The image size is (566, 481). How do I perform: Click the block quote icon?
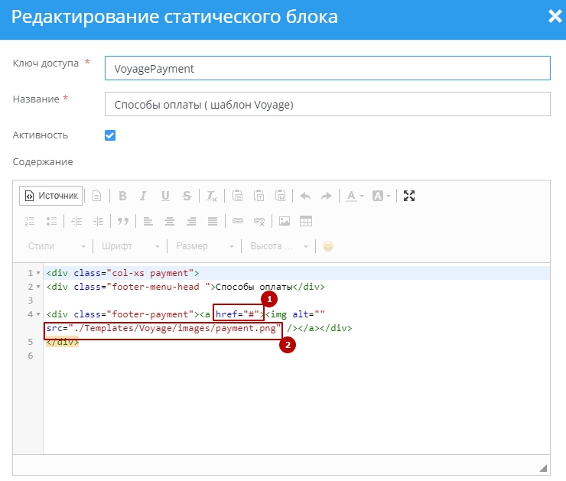pyautogui.click(x=122, y=222)
